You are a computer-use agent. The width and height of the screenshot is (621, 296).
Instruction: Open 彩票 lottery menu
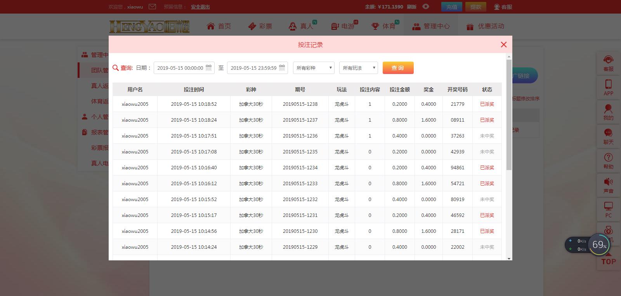(260, 26)
